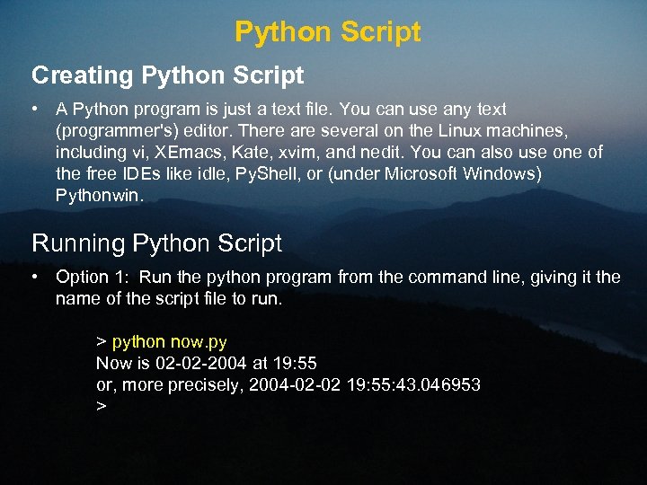Select the "Creating Python Script" heading
647x485 pixels.
[x=168, y=75]
